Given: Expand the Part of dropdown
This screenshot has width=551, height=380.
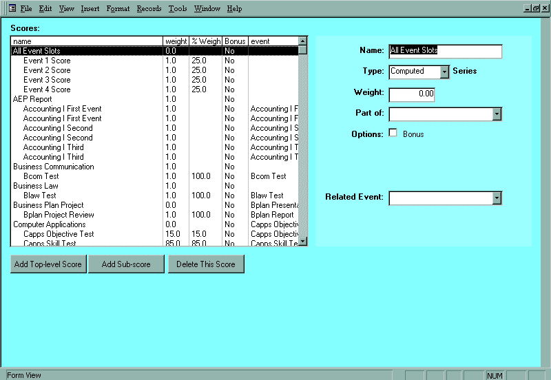Looking at the screenshot, I should click(497, 114).
